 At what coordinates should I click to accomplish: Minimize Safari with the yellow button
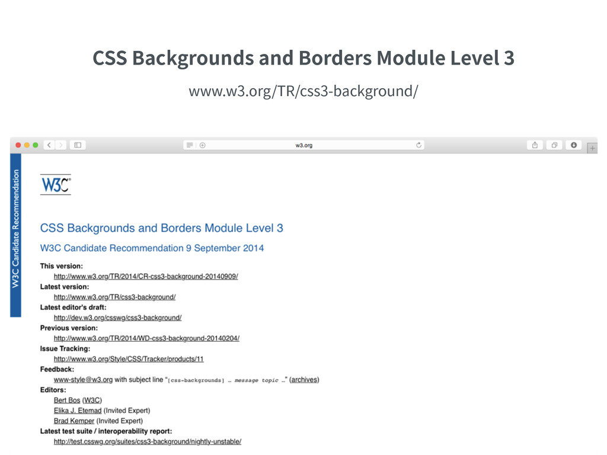(x=27, y=145)
